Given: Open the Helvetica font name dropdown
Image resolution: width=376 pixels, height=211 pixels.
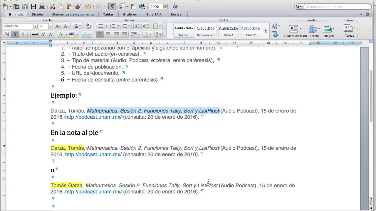Looking at the screenshot, I should 35,26.
